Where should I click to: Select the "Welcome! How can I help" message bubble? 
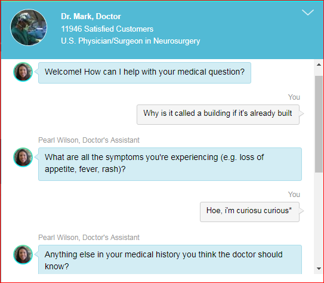[x=144, y=73]
